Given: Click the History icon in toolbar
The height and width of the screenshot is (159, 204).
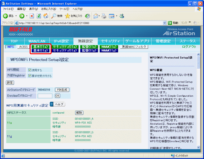Looking at the screenshot, I should [88, 16].
